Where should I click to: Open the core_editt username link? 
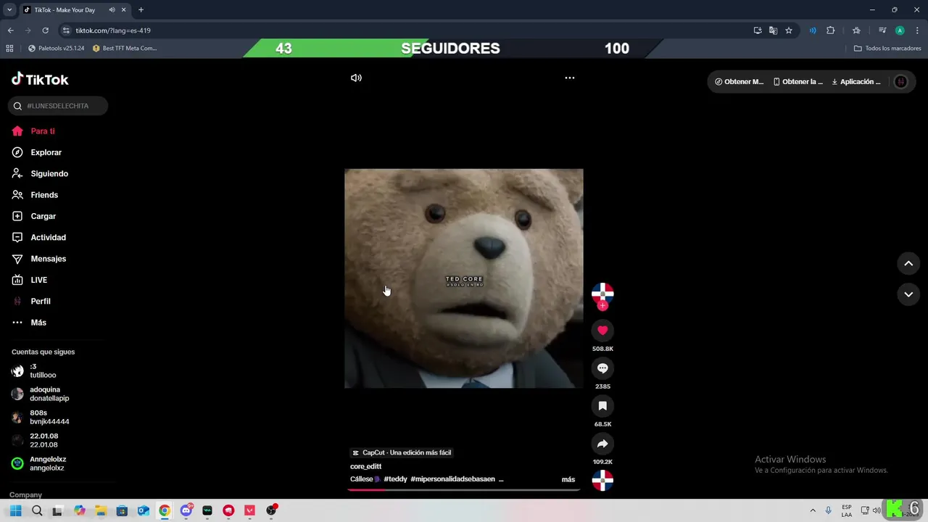click(x=365, y=466)
